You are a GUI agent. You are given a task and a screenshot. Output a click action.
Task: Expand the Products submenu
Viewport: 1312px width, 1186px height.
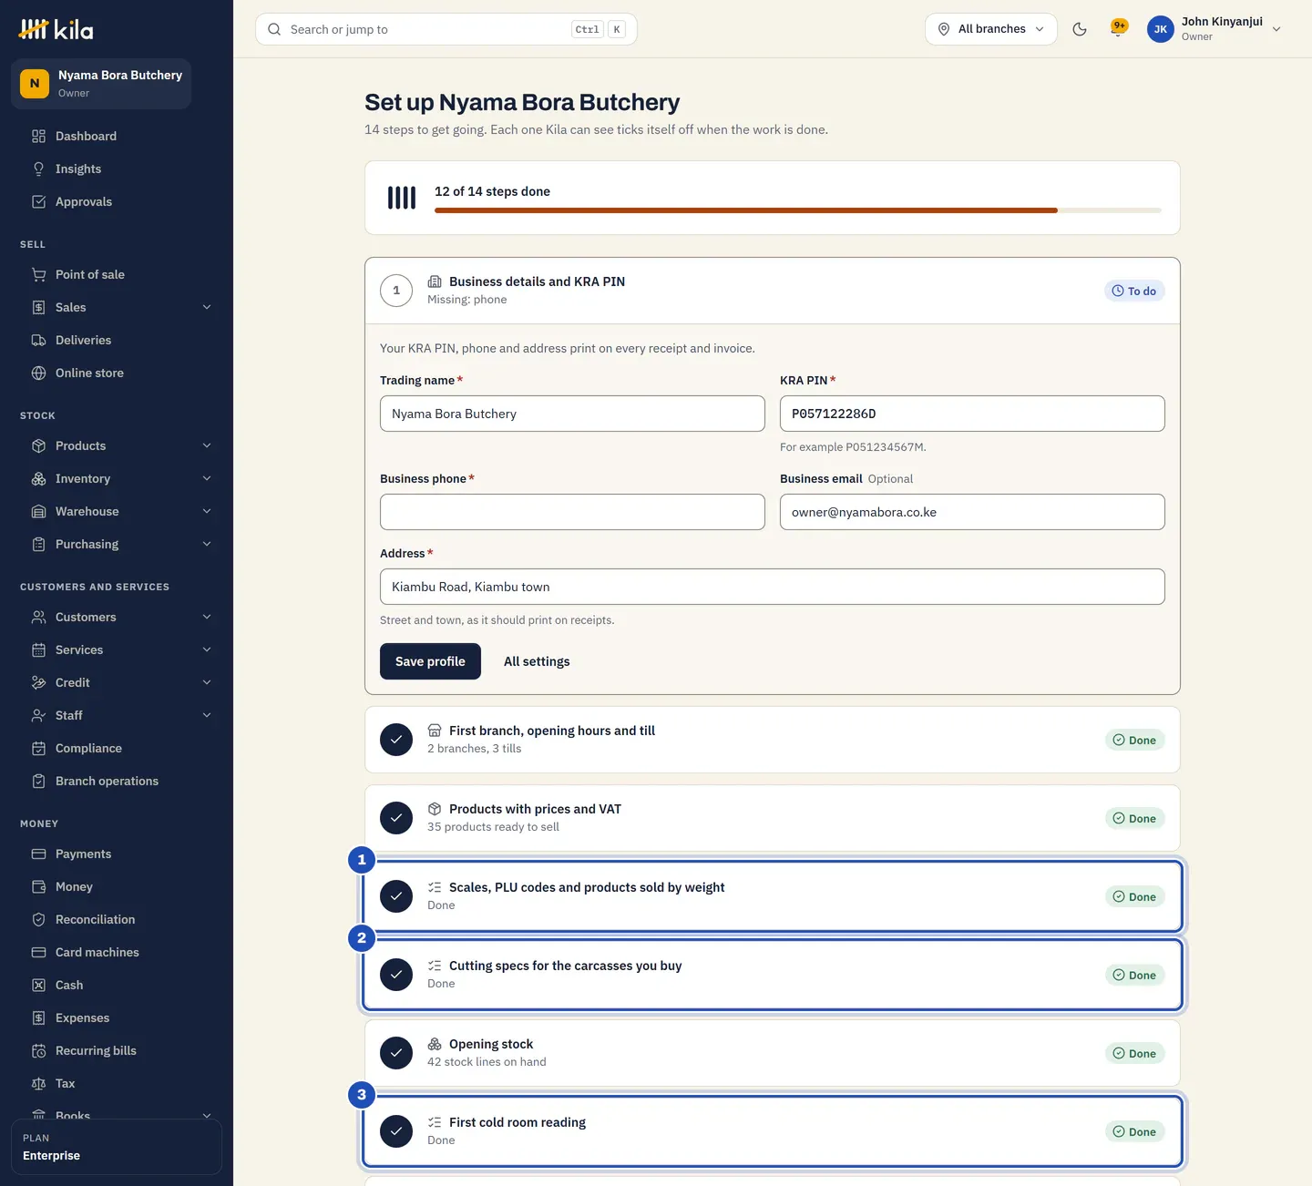[x=117, y=445]
